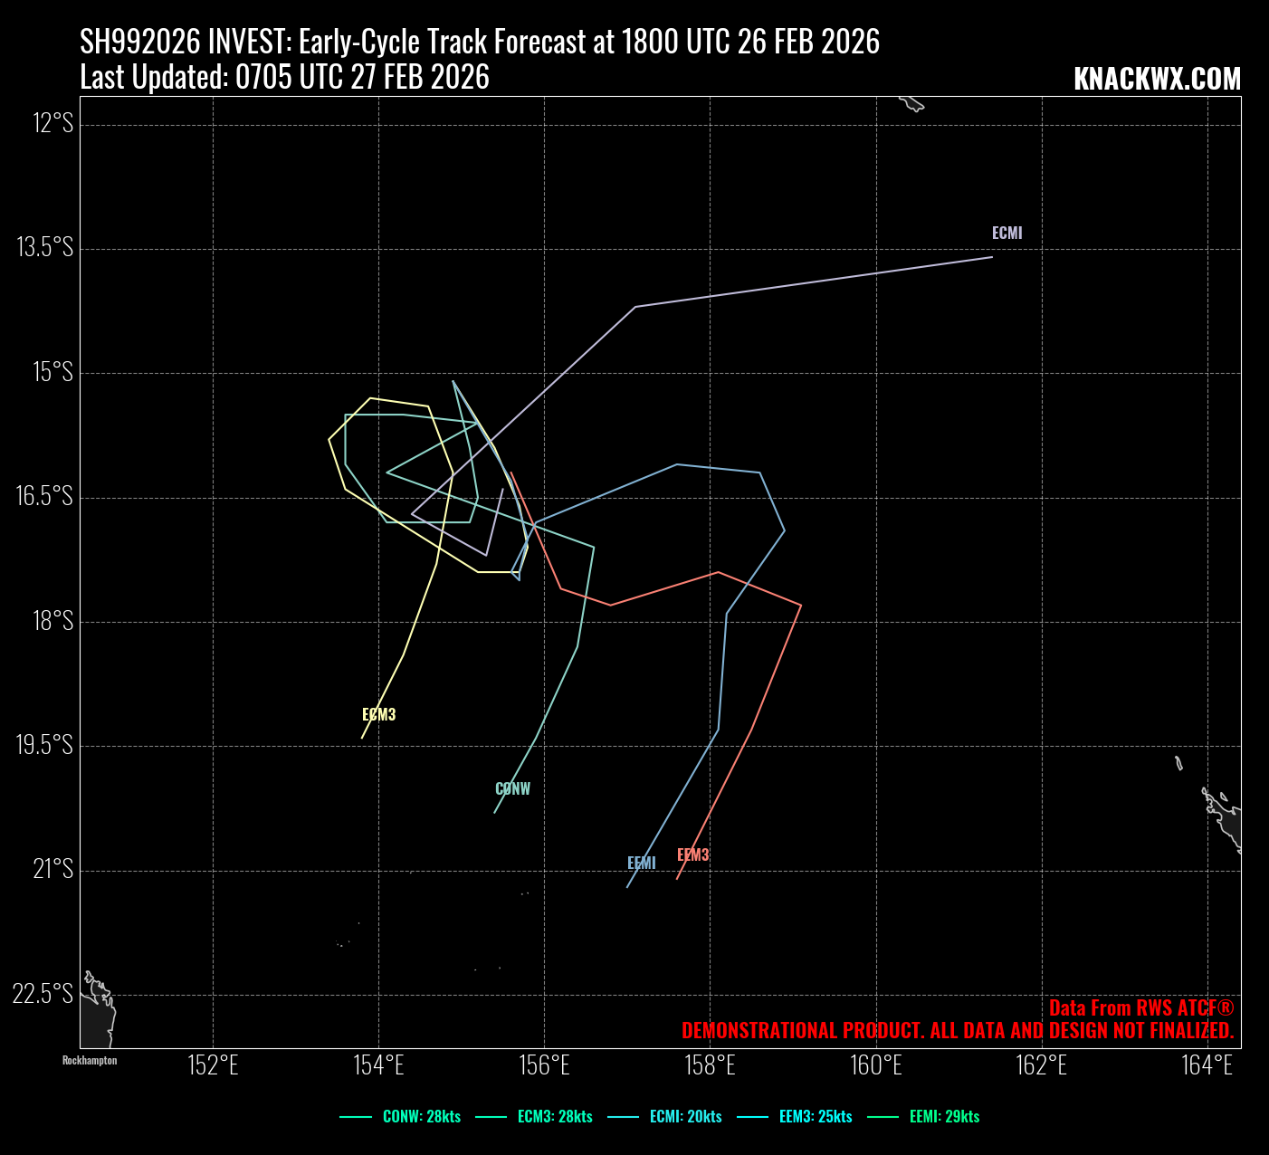Click the red EEM3 track label
1269x1155 pixels.
pos(692,855)
